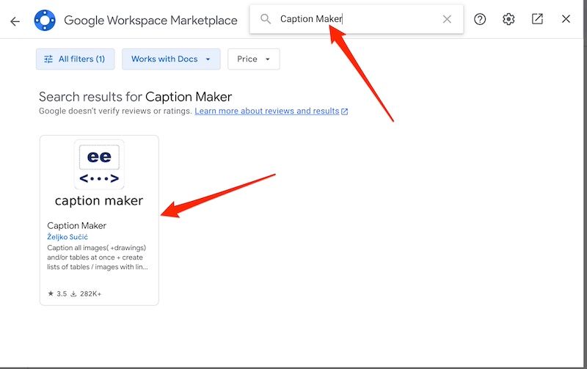Clear the search field with the X
The width and height of the screenshot is (587, 369).
click(x=447, y=19)
